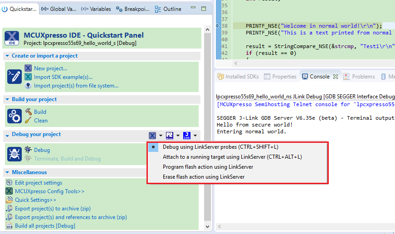The height and width of the screenshot is (234, 395).
Task: Select Debug using LinkServer probes option
Action: click(220, 147)
